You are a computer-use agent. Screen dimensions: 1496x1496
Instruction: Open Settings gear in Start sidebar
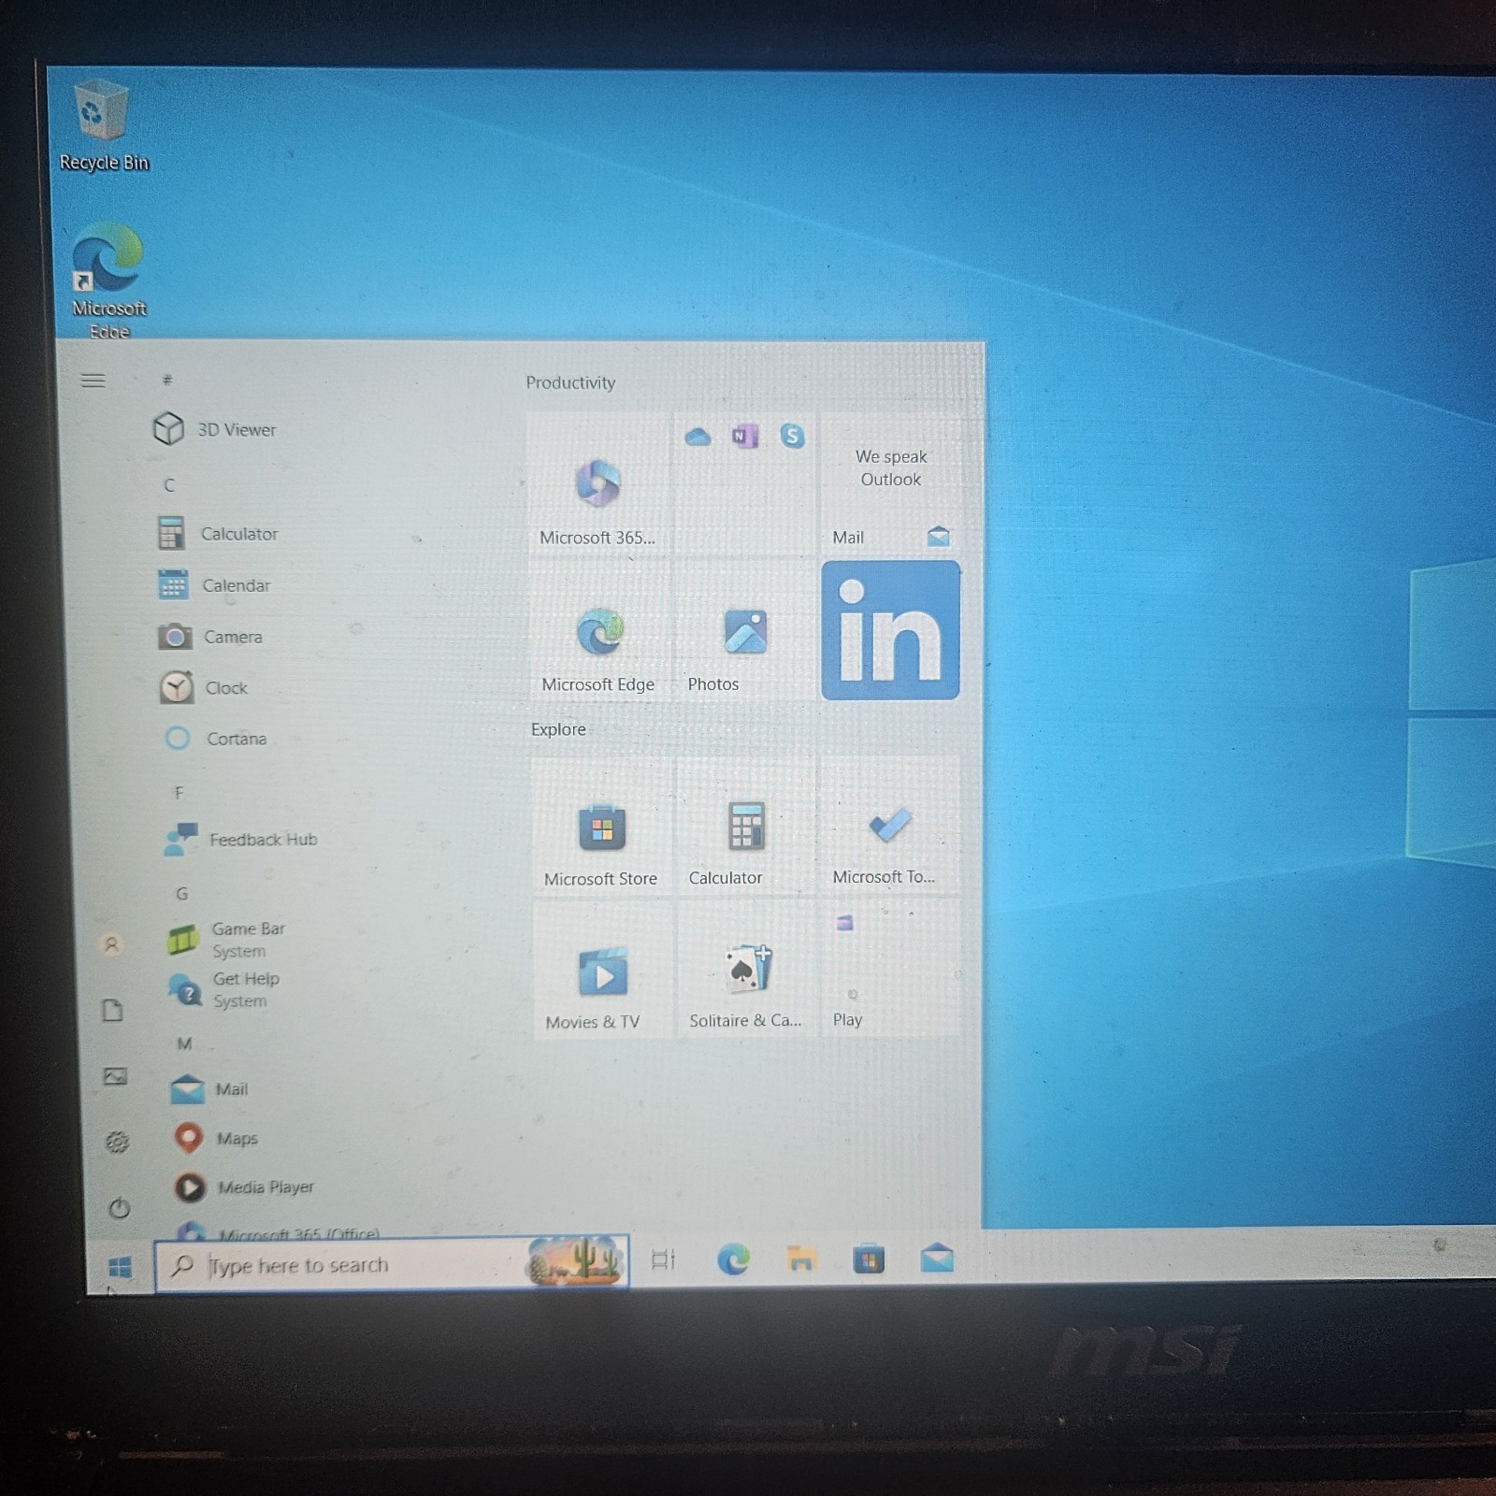point(116,1142)
